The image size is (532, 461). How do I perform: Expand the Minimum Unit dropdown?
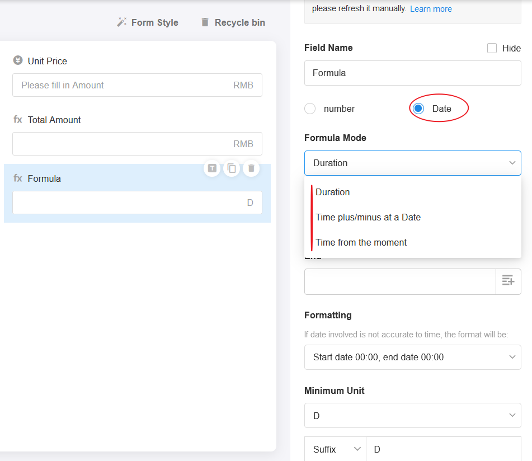click(x=412, y=416)
